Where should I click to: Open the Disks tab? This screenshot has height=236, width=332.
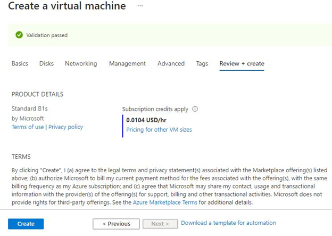tap(46, 64)
